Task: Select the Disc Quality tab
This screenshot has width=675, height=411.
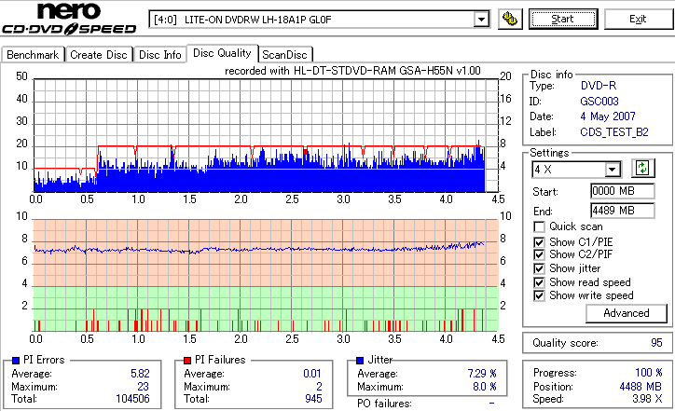Action: (222, 53)
